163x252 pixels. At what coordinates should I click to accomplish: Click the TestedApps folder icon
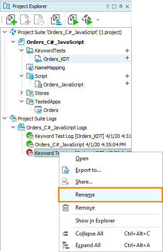click(x=30, y=102)
